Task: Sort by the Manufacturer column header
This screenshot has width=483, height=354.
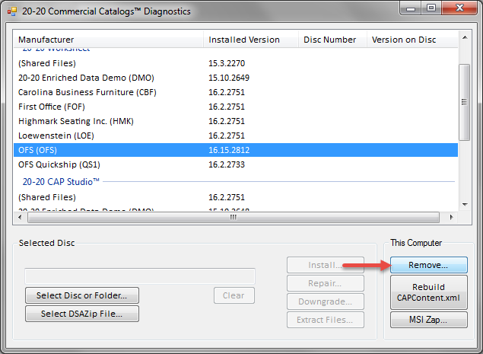Action: pyautogui.click(x=109, y=40)
